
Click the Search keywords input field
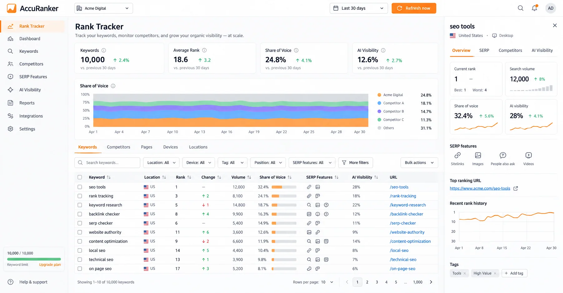[x=107, y=163]
